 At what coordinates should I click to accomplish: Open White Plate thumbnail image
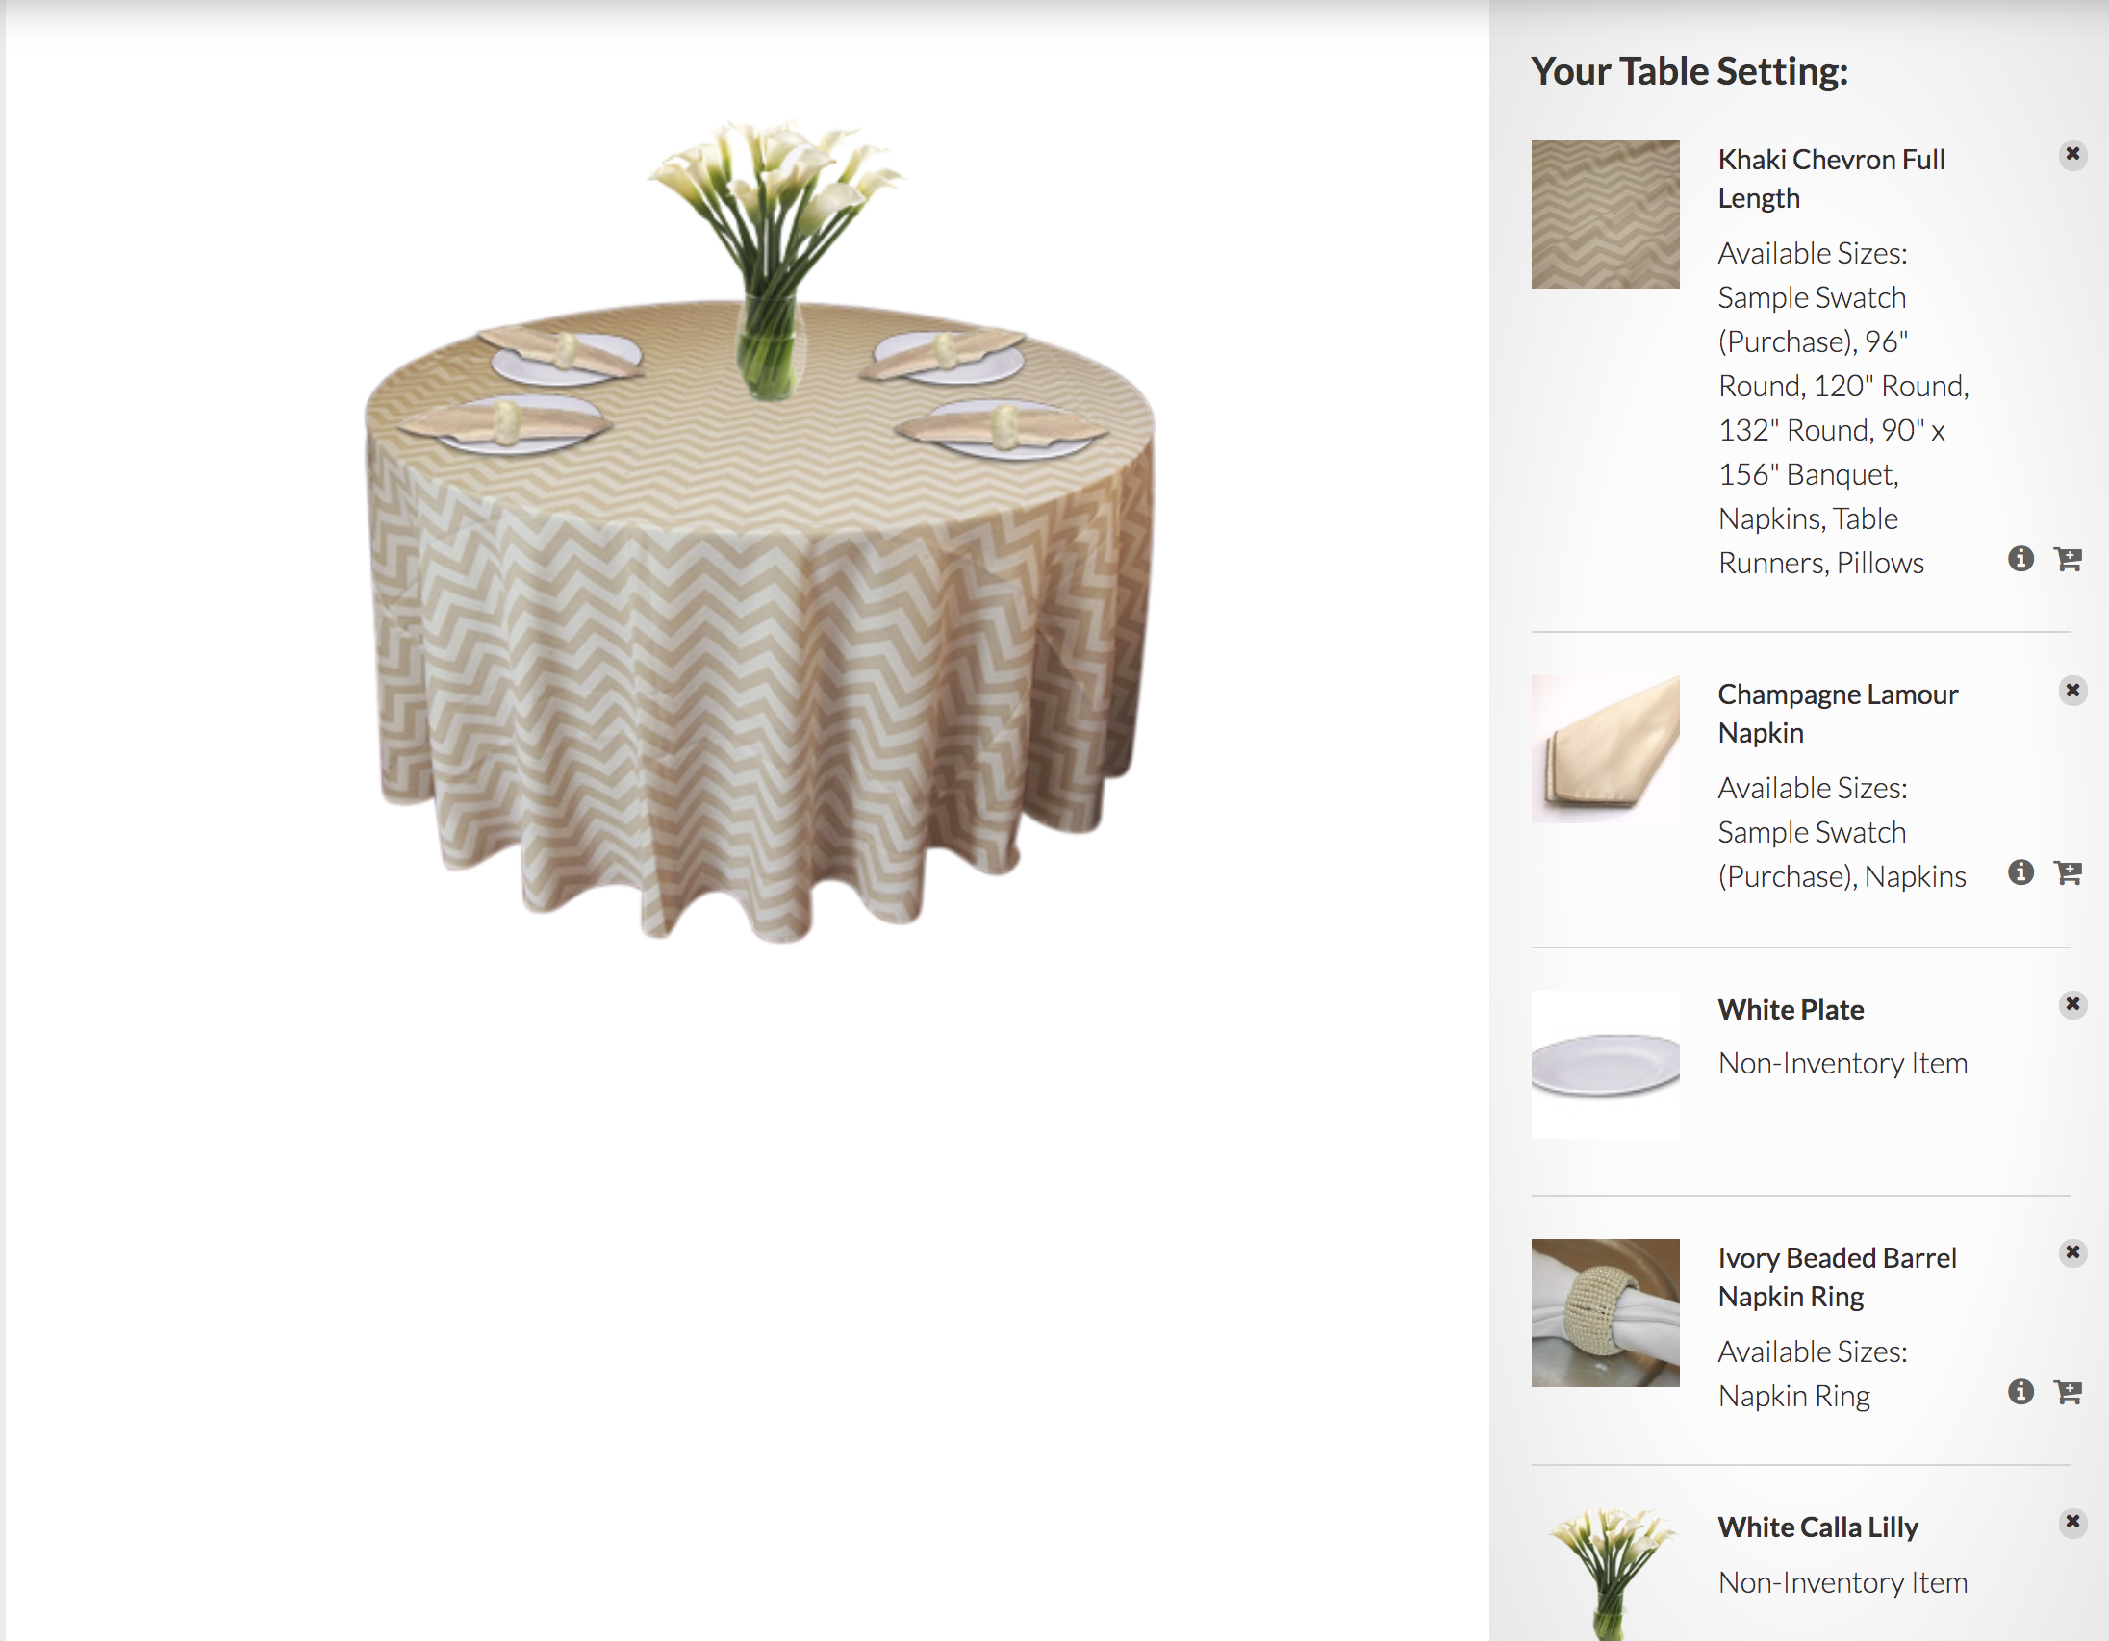(x=1605, y=1065)
